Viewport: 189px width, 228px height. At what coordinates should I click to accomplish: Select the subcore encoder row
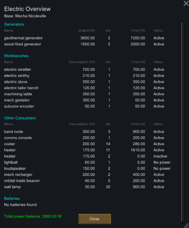(x=84, y=106)
